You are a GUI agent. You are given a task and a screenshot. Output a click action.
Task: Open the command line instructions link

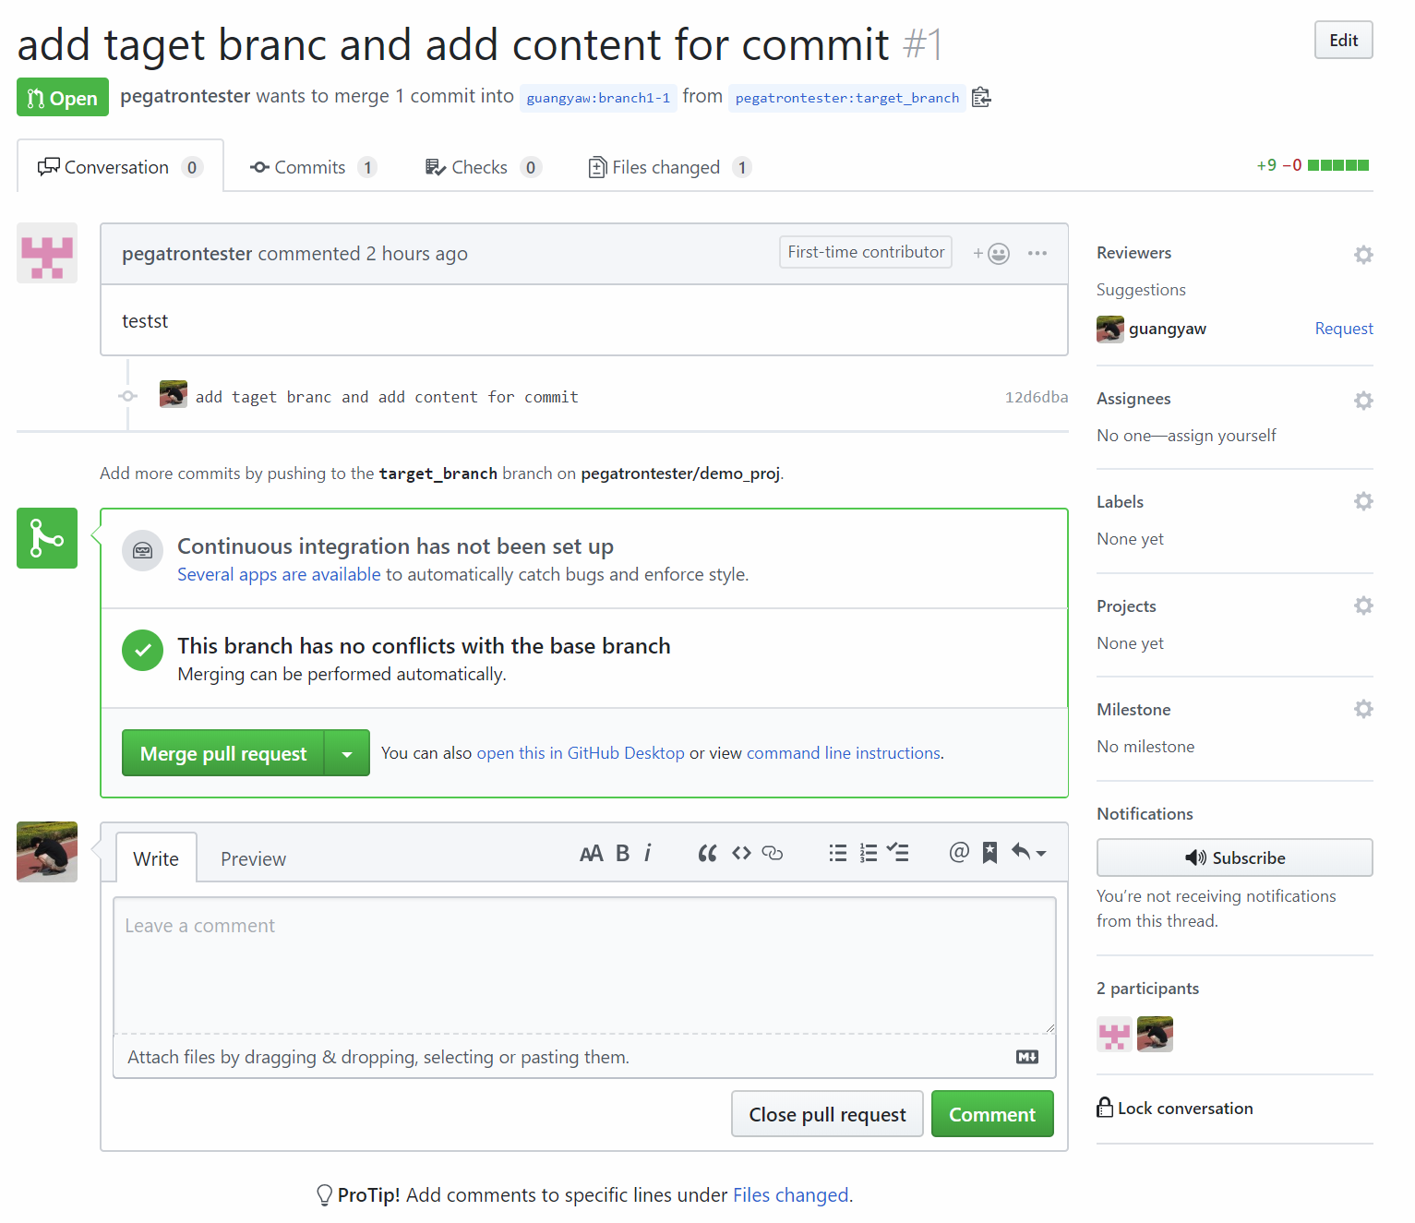(843, 753)
